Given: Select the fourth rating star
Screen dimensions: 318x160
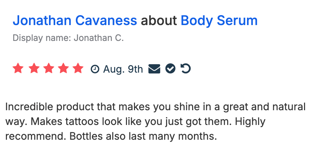Looking at the screenshot, I should (x=63, y=69).
